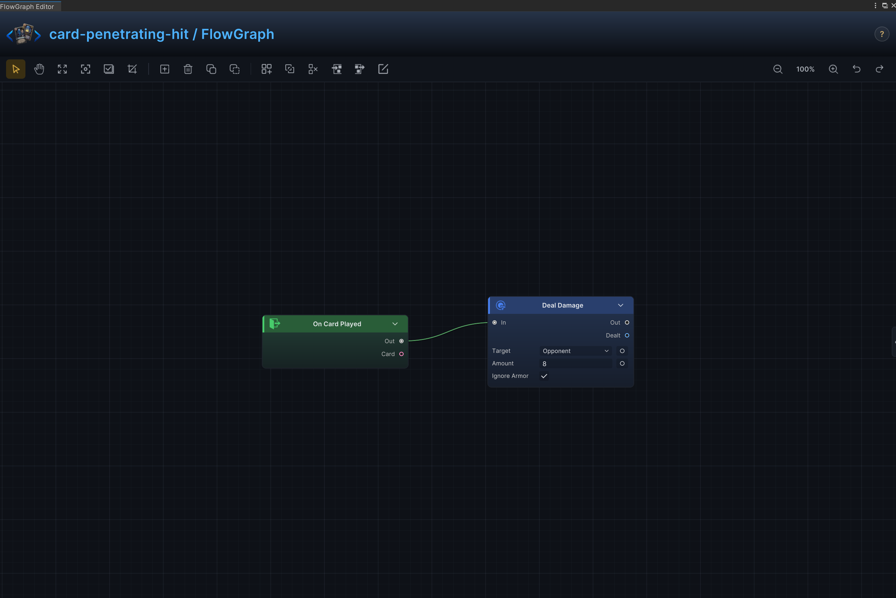Click the trash delete icon
The width and height of the screenshot is (896, 598).
(x=188, y=69)
